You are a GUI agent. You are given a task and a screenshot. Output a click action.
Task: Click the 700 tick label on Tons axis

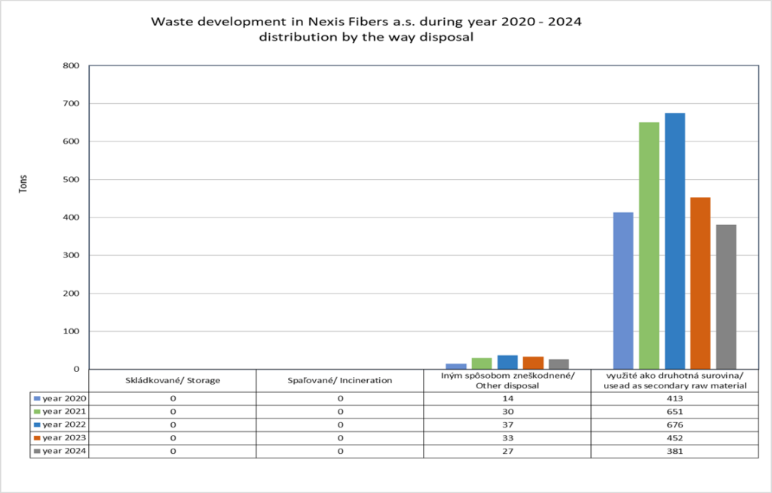tap(72, 103)
